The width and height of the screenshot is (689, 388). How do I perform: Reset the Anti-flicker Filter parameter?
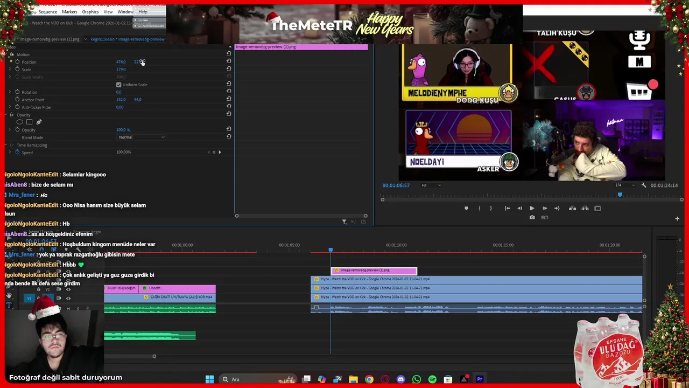pos(229,106)
